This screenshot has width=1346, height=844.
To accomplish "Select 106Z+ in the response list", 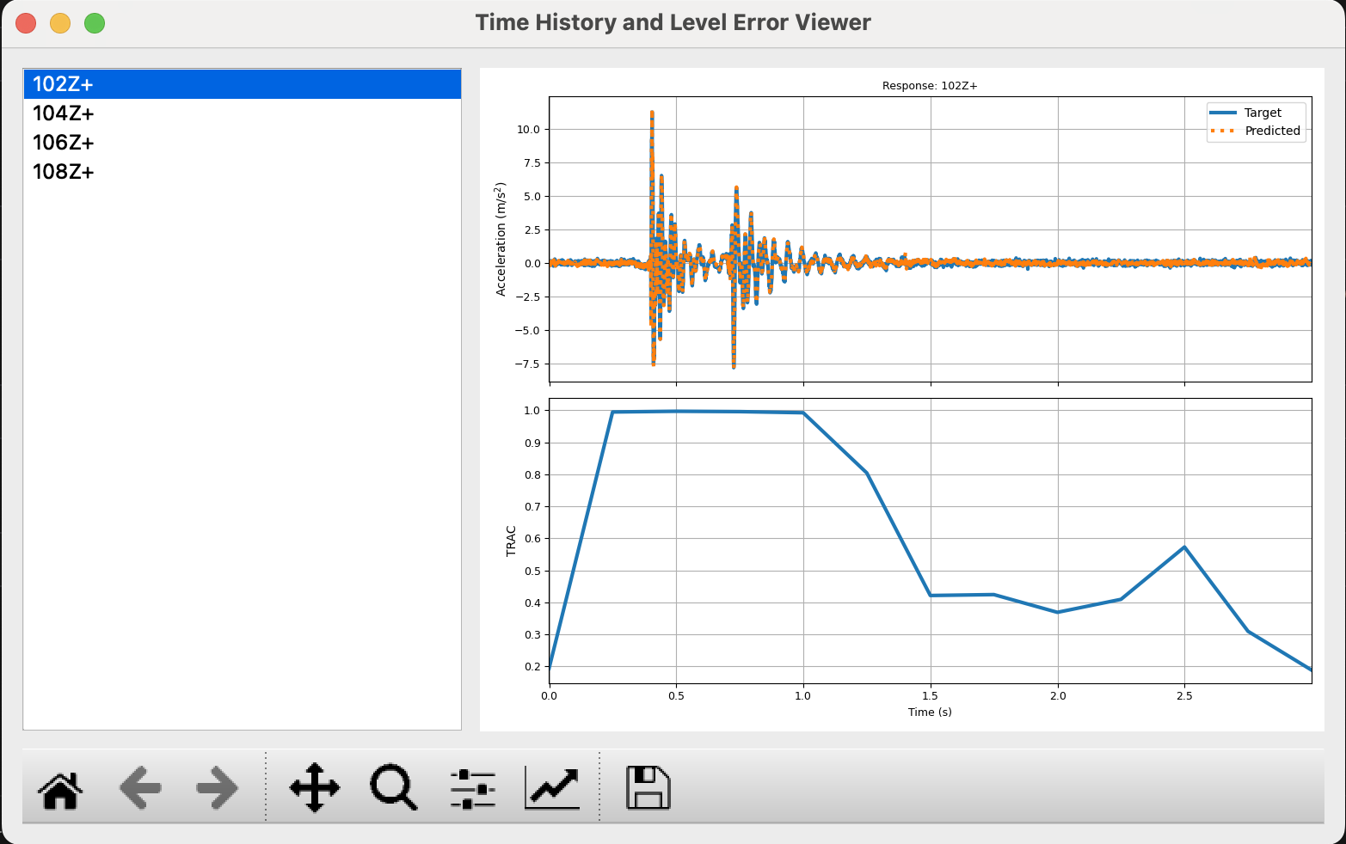I will [243, 143].
